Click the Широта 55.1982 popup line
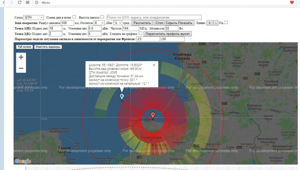This screenshot has height=170, width=300. tap(116, 65)
